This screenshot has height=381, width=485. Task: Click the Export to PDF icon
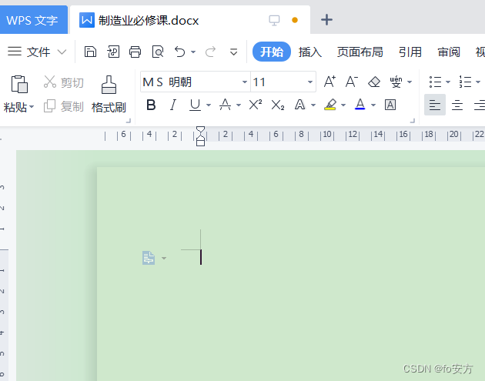pos(113,52)
